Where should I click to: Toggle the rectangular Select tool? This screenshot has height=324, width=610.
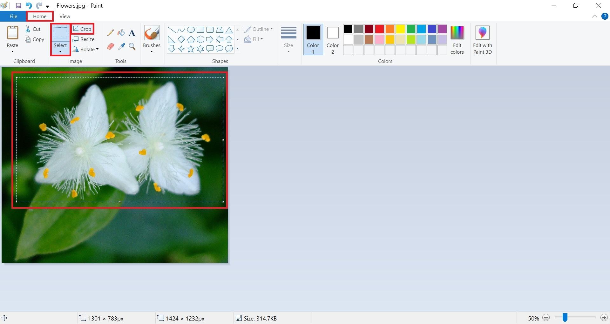[x=60, y=33]
